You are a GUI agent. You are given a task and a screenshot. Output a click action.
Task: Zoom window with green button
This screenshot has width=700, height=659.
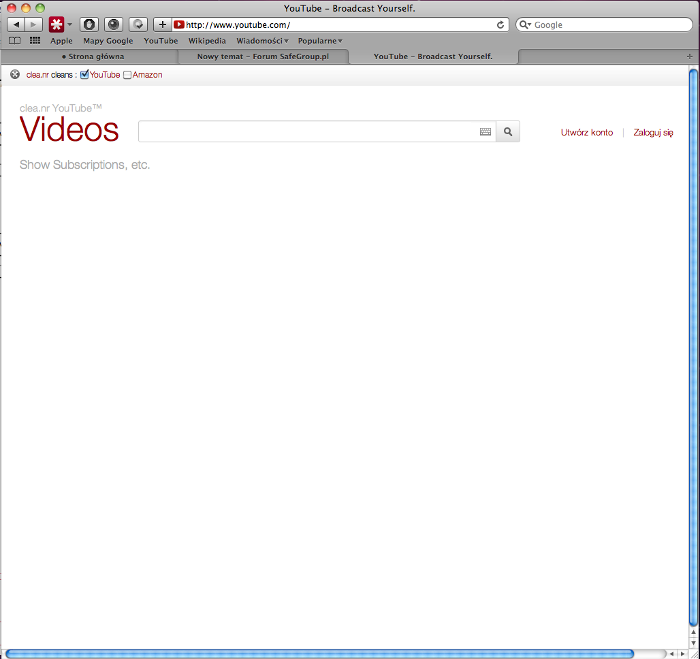[x=40, y=8]
